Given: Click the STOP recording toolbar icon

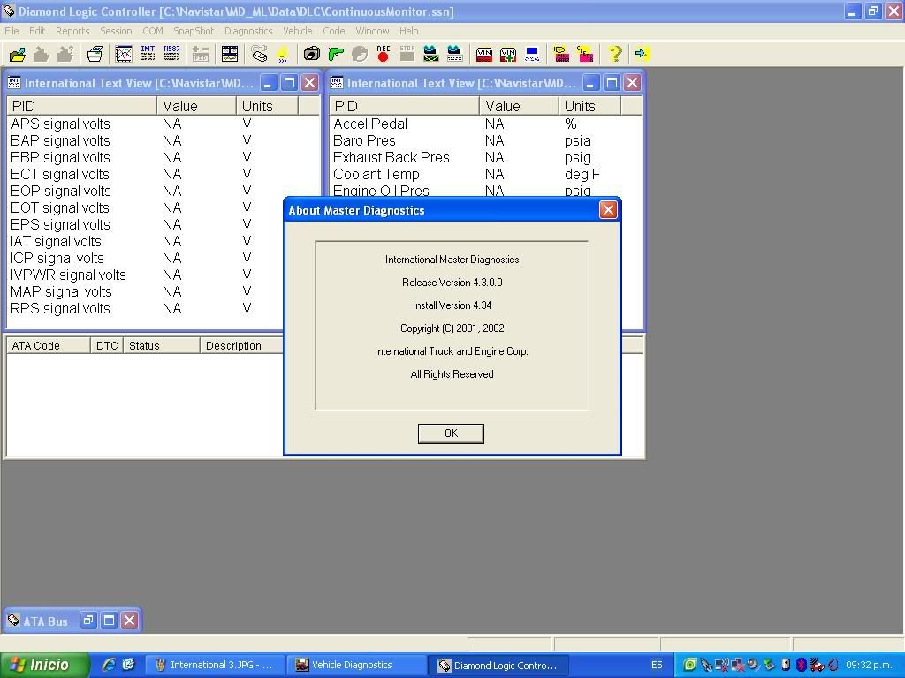Looking at the screenshot, I should [x=407, y=54].
